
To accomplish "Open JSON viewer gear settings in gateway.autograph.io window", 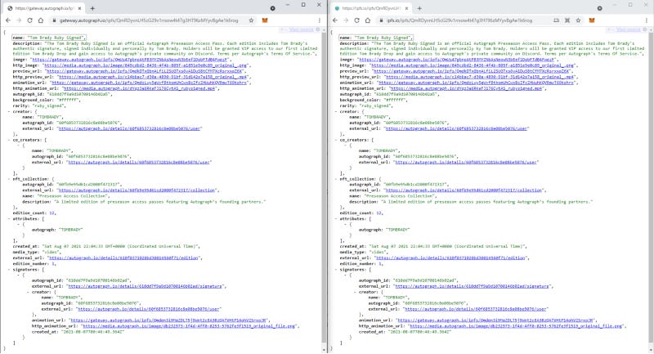I will click(318, 29).
